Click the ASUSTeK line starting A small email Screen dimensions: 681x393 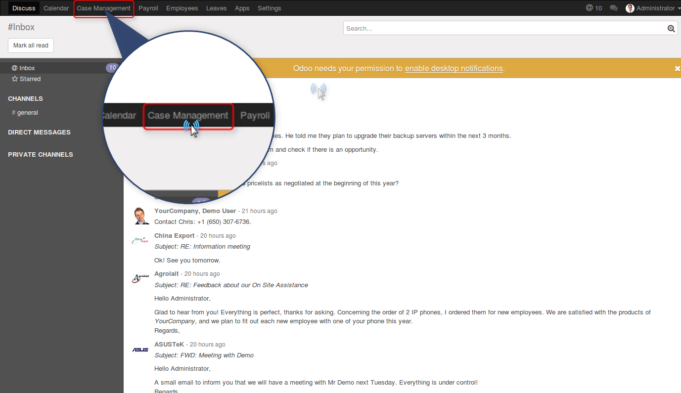(x=316, y=383)
